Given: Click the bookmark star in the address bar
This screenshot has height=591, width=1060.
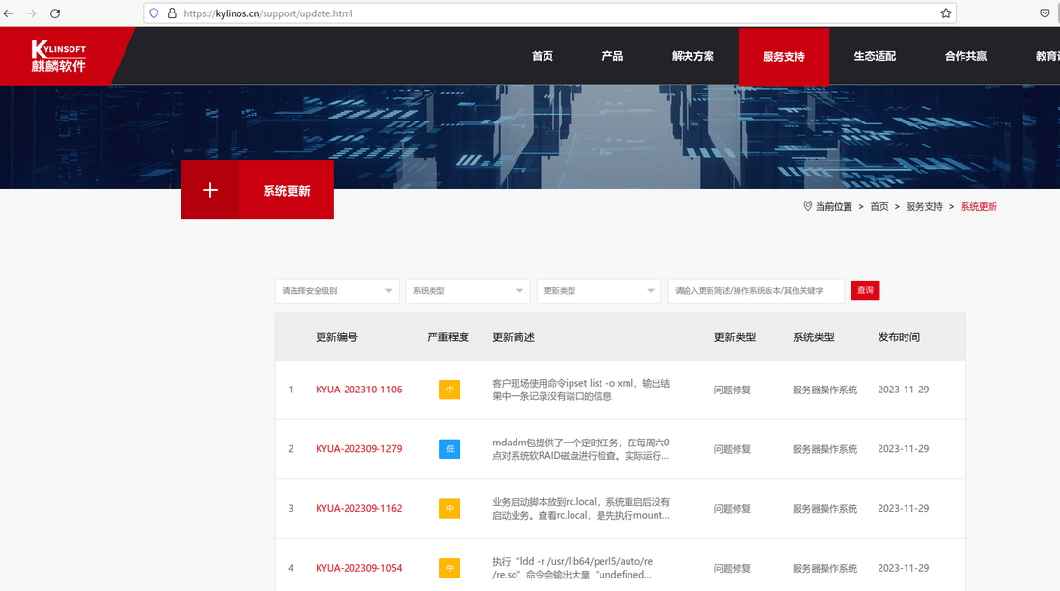Looking at the screenshot, I should point(944,13).
